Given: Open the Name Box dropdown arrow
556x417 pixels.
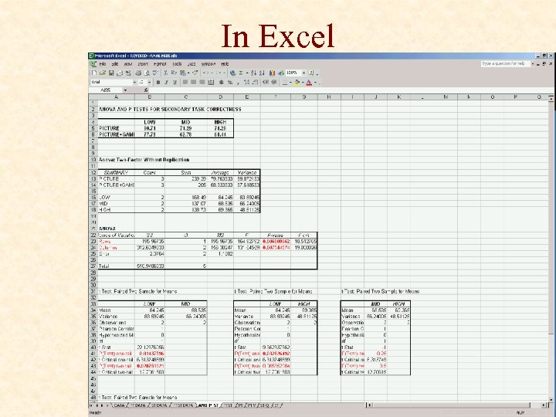Looking at the screenshot, I should pos(125,90).
